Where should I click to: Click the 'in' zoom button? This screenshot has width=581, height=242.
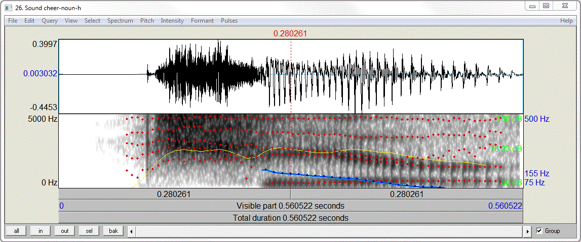point(41,231)
